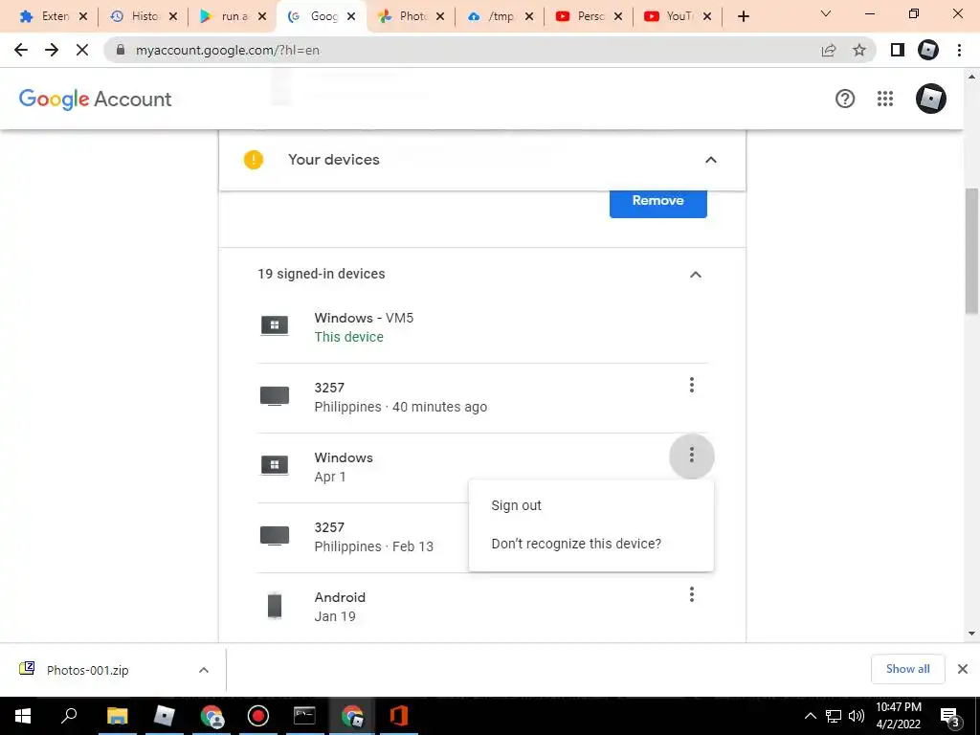Viewport: 980px width, 735px height.
Task: Go forward in browser history
Action: 52,50
